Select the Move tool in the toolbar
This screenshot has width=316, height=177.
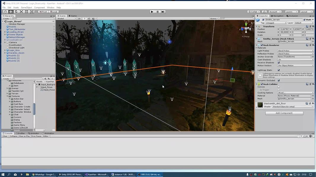point(11,12)
